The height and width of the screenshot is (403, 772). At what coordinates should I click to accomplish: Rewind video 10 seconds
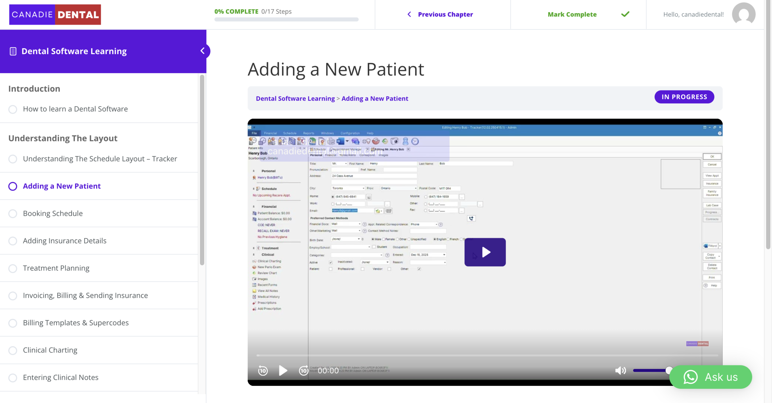[x=263, y=370]
